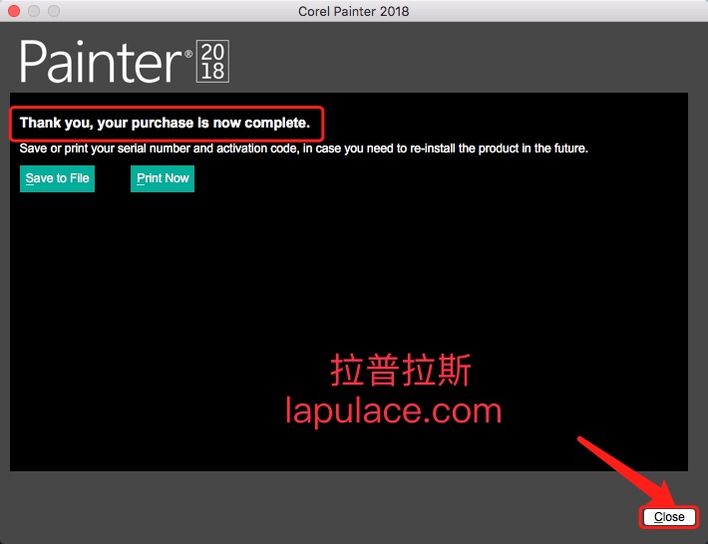Screen dimensions: 708x544
Task: Click the 'Save or print your serial number' text
Action: click(x=303, y=148)
